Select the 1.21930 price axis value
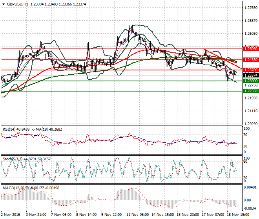The width and height of the screenshot is (259, 219). pyautogui.click(x=251, y=98)
